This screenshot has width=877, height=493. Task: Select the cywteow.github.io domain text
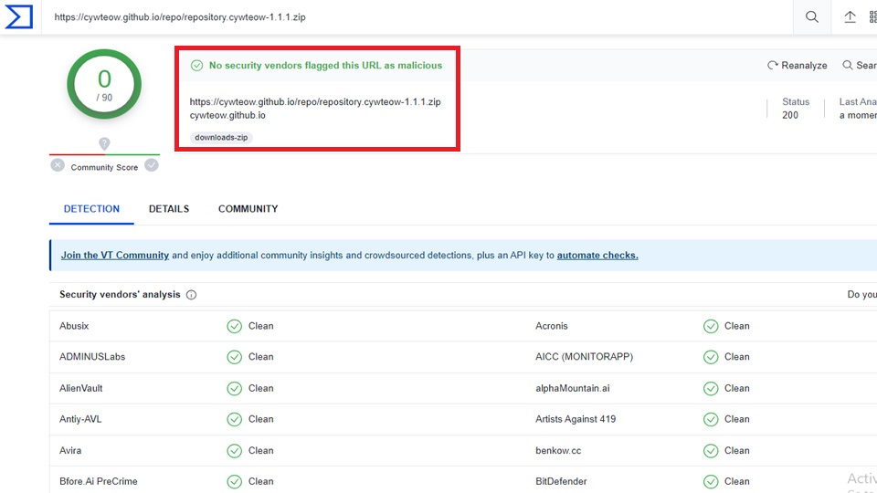pyautogui.click(x=227, y=115)
